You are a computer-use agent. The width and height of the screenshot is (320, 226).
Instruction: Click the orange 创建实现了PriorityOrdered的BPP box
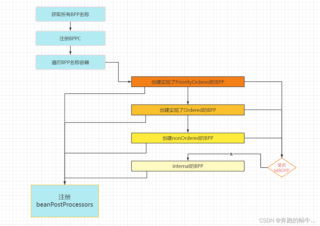coord(188,82)
